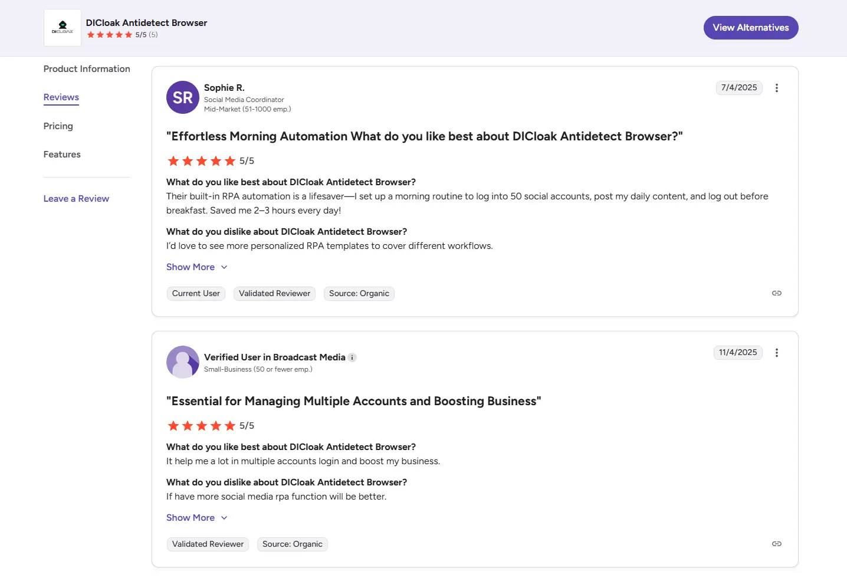
Task: Click the Current User tag
Action: click(x=196, y=294)
